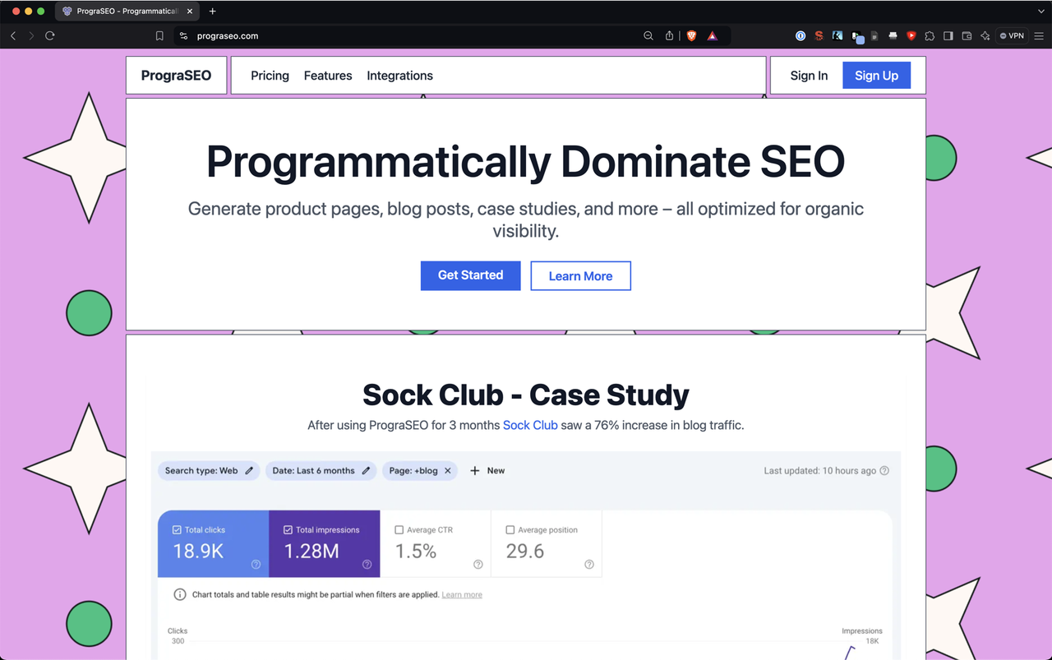Open the Brave Rewards triangle icon

pyautogui.click(x=712, y=35)
